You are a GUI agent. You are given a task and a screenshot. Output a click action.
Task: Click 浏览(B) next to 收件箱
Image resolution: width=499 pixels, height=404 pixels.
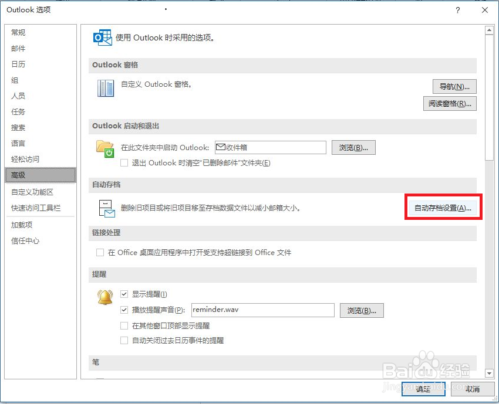[x=353, y=148]
